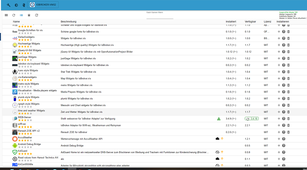Open expert mode head icon in header
This screenshot has width=307, height=170.
(24, 5)
